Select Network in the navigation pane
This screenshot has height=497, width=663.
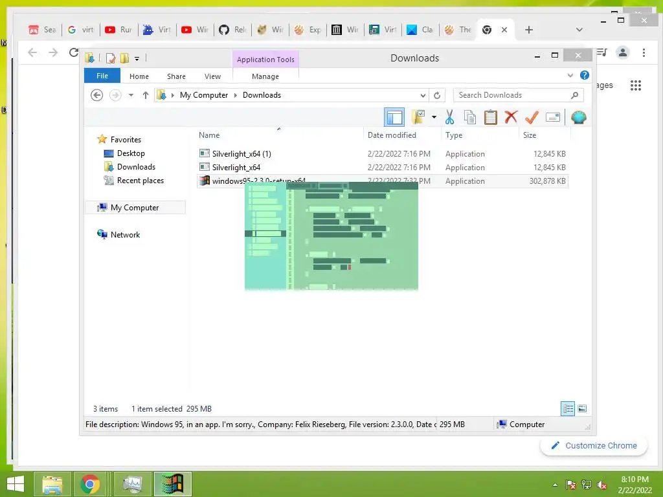tap(125, 234)
